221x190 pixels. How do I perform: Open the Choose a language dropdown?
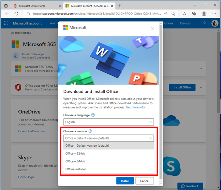pyautogui.click(x=108, y=122)
